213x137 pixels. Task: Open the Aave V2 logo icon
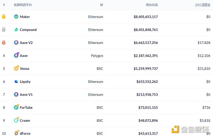click(x=16, y=42)
